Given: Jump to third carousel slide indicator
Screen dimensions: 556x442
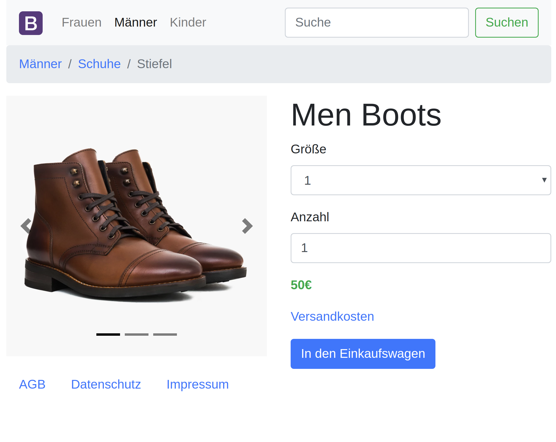Looking at the screenshot, I should click(x=165, y=334).
